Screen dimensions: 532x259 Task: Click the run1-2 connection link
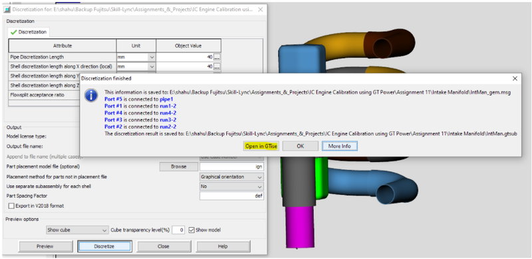[x=168, y=106]
